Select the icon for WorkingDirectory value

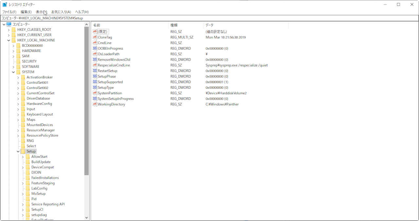point(95,104)
